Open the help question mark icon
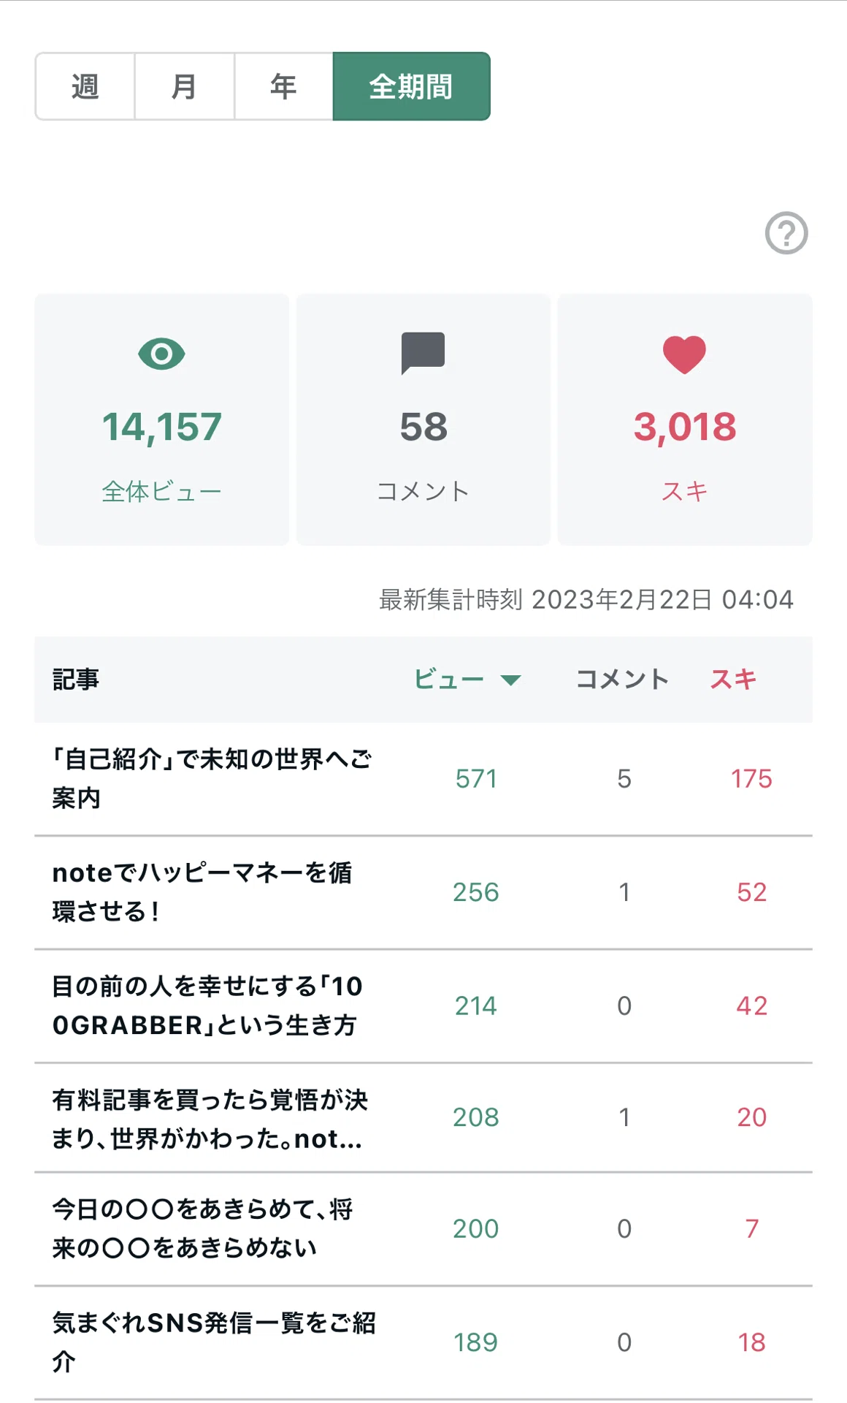Viewport: 847px width, 1403px height. 786,233
